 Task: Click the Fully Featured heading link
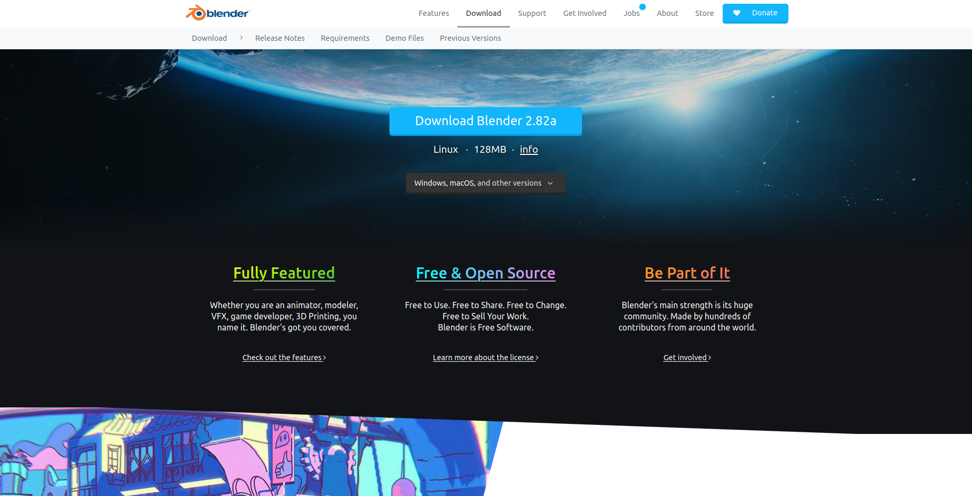[x=284, y=273]
